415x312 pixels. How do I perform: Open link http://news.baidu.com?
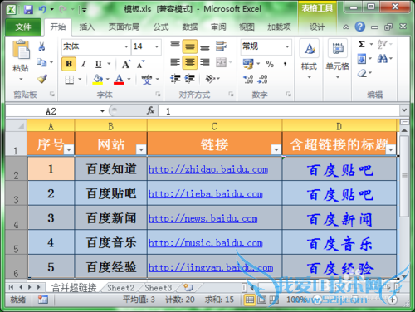203,218
